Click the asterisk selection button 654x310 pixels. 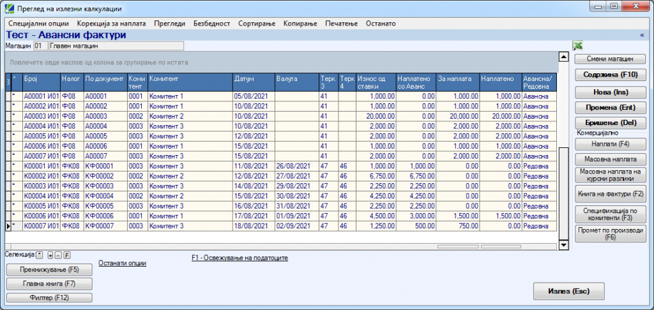point(39,254)
